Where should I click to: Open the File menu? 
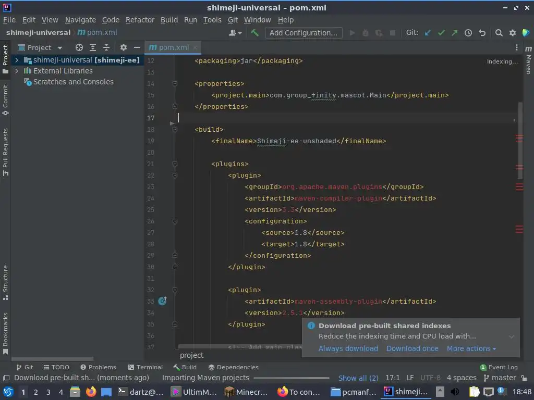click(x=9, y=20)
